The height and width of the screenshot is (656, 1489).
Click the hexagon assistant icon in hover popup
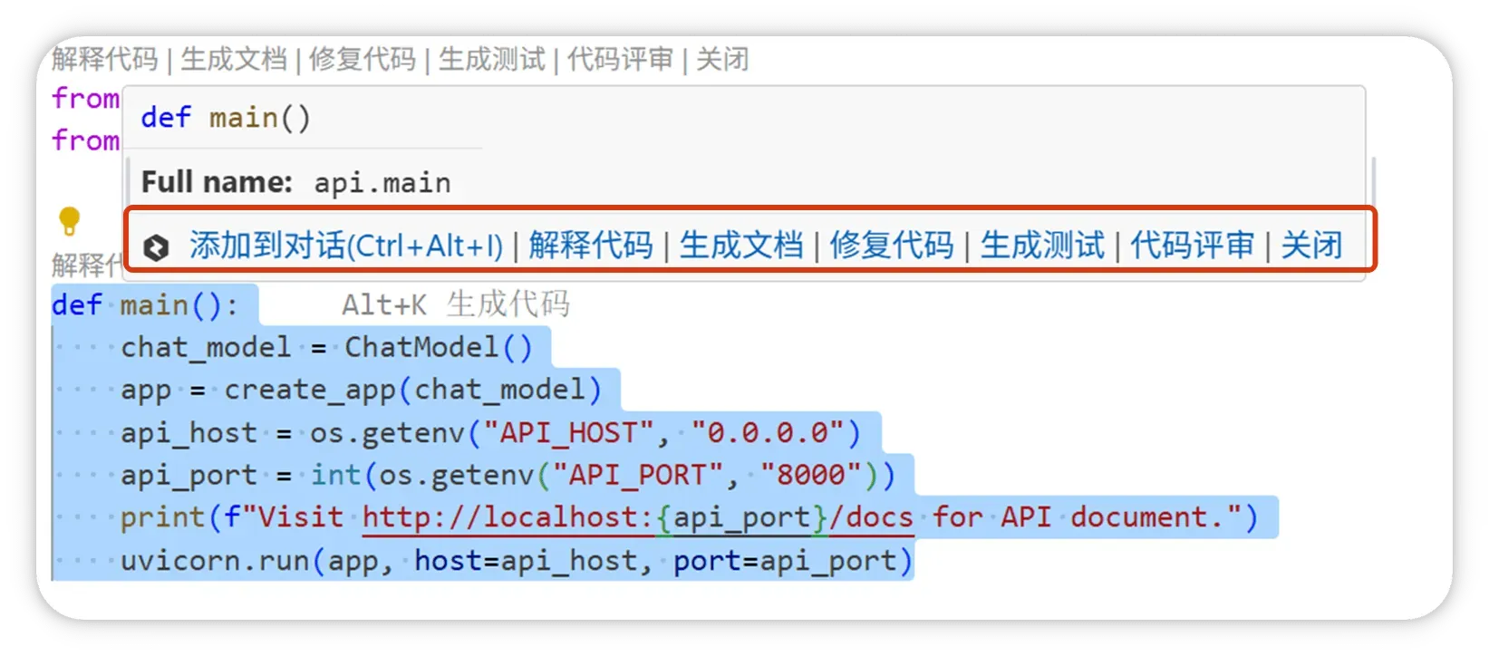(157, 247)
